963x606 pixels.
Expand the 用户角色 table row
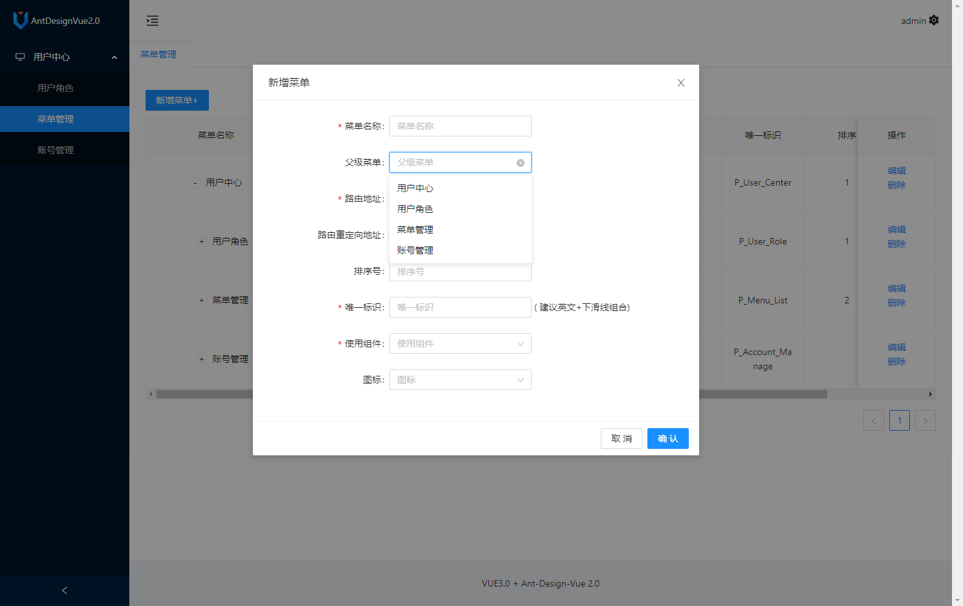coord(202,242)
